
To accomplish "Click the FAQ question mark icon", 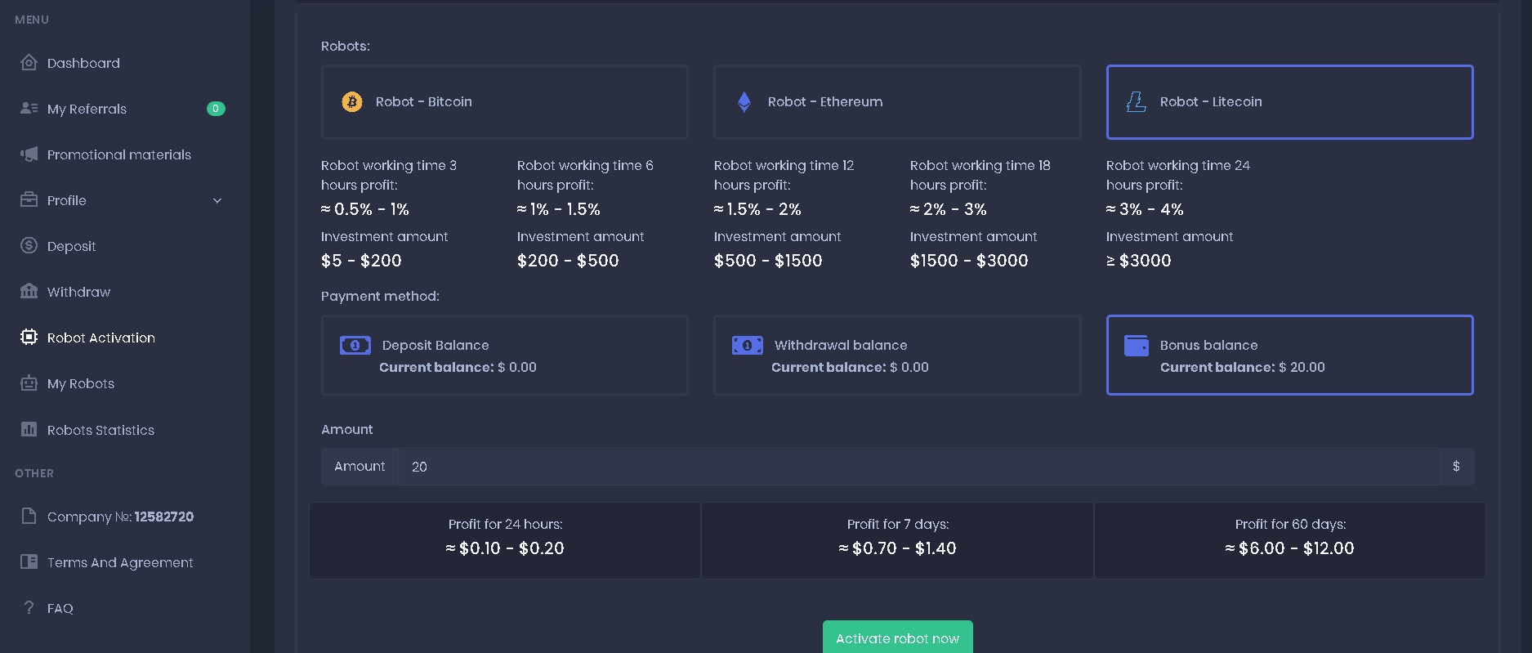I will [29, 607].
